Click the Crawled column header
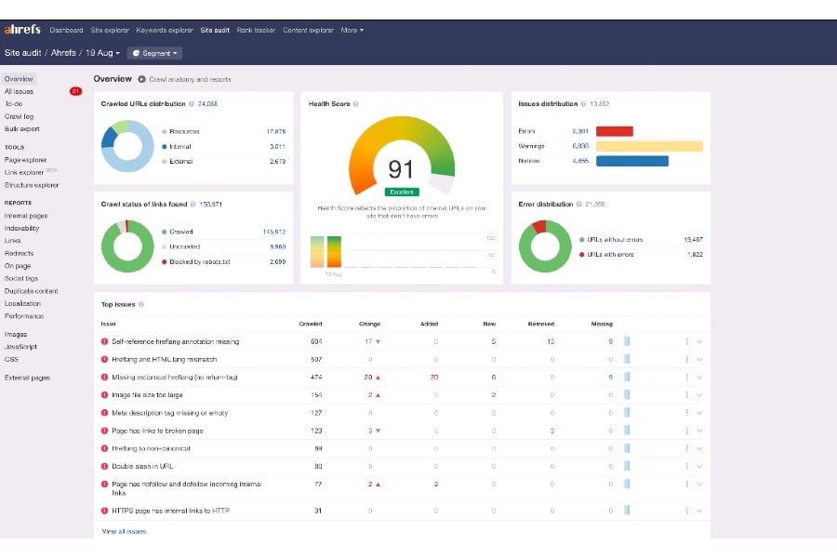Viewport: 837px width, 558px height. coord(310,324)
